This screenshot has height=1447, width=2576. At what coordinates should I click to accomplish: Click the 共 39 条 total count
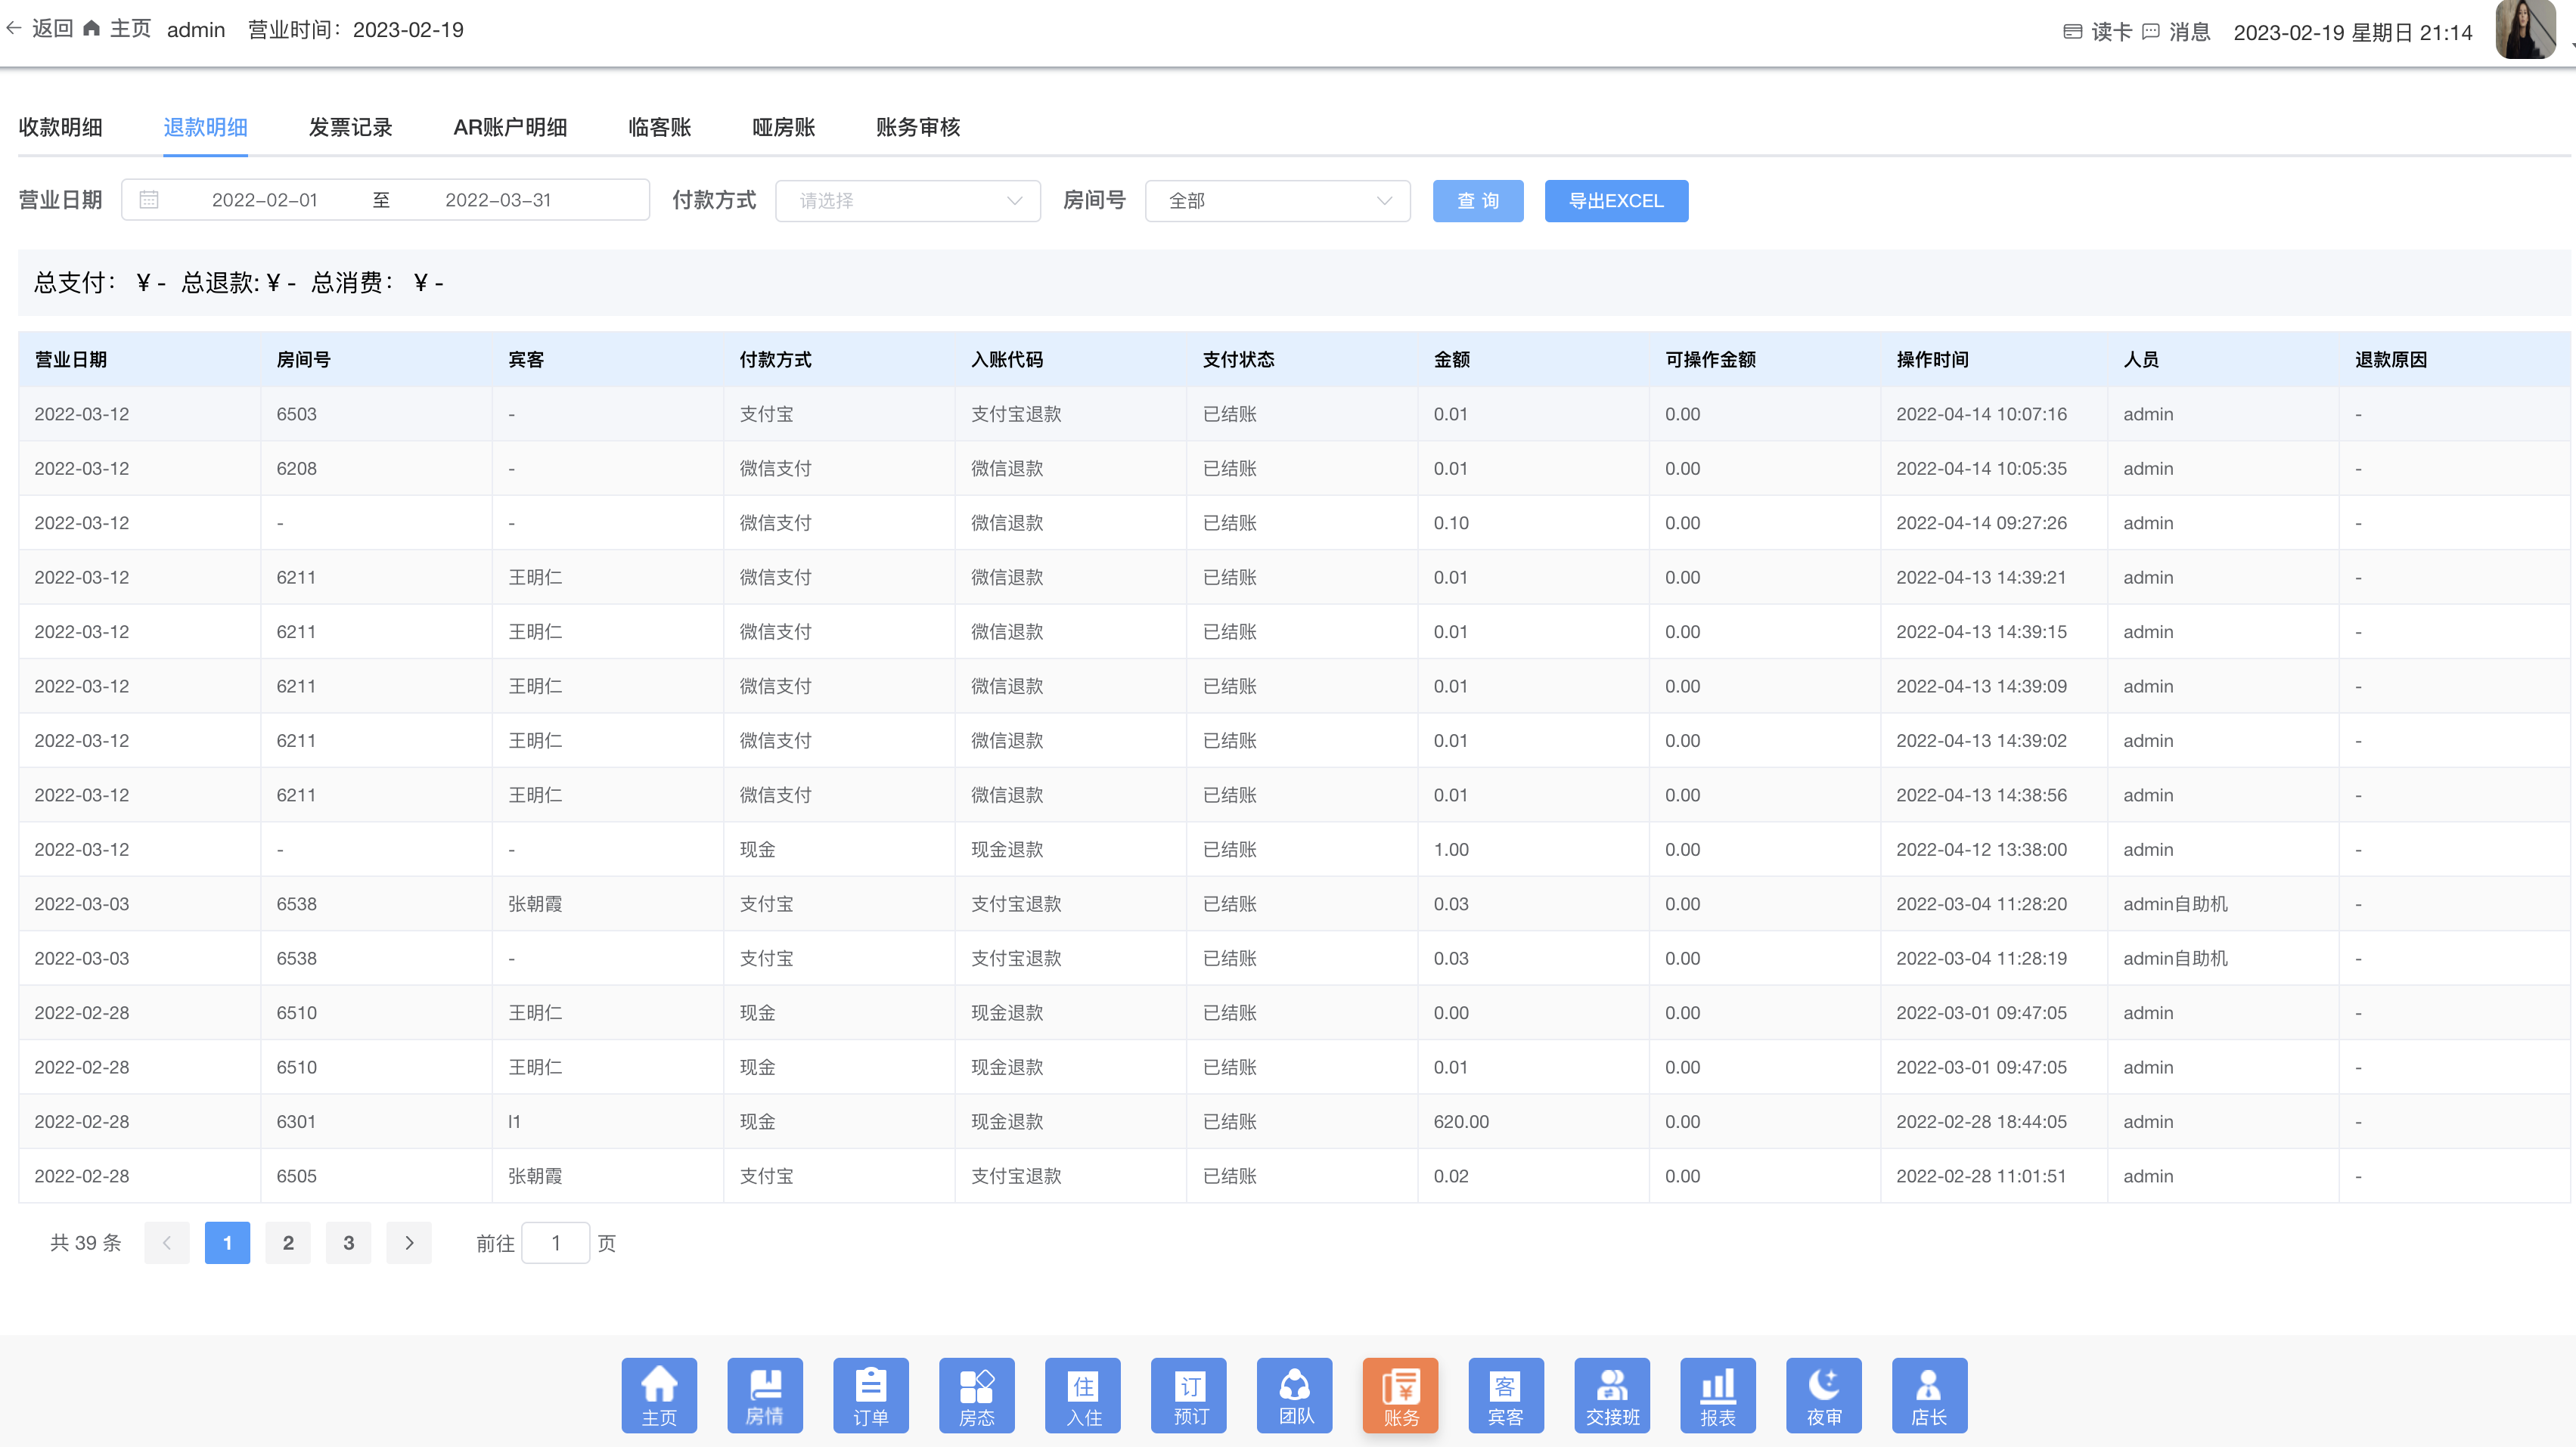point(86,1242)
